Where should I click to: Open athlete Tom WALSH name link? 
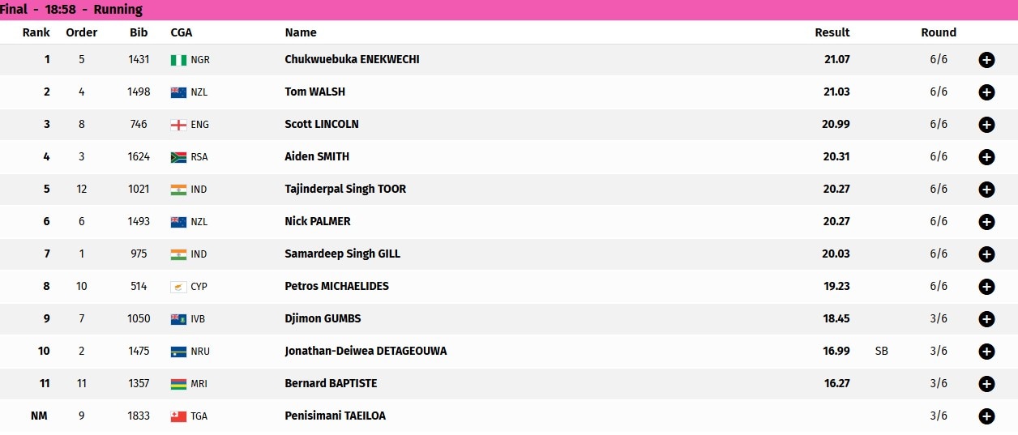[315, 92]
